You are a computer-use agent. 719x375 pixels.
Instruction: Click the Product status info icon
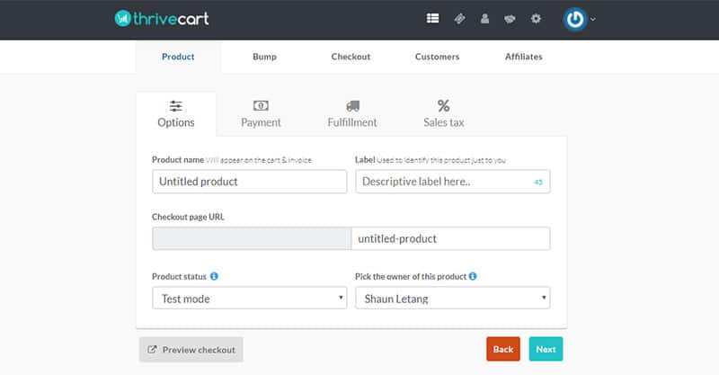coord(214,276)
